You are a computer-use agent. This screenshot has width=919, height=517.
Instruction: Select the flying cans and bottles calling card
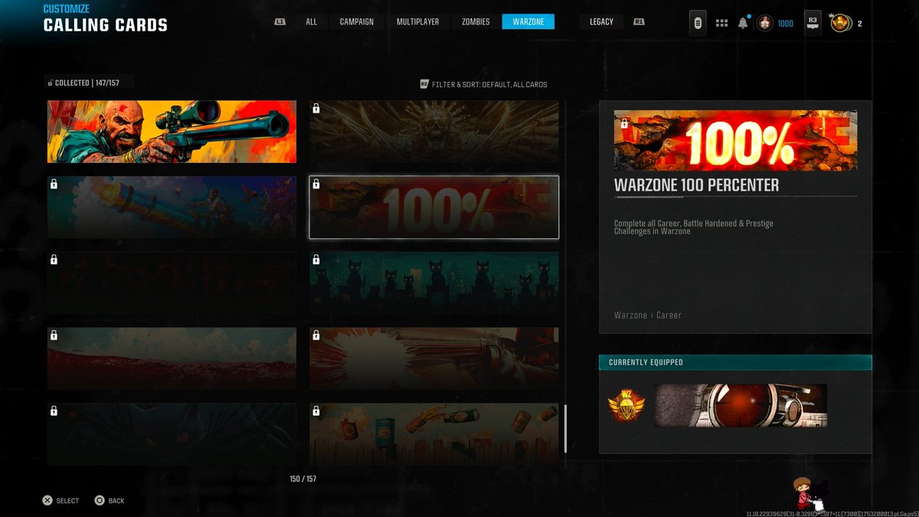(x=434, y=434)
